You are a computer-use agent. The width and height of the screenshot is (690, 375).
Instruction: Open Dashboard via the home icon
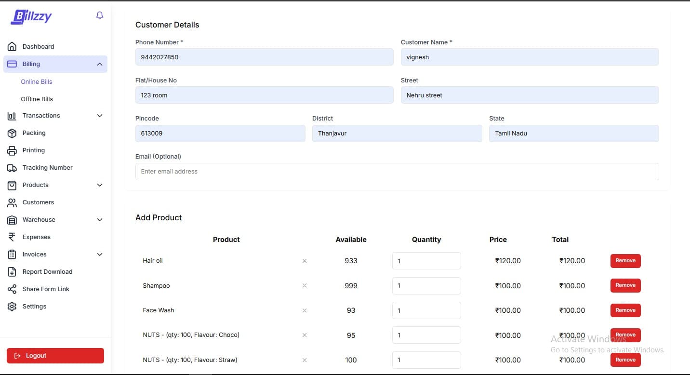[x=12, y=47]
